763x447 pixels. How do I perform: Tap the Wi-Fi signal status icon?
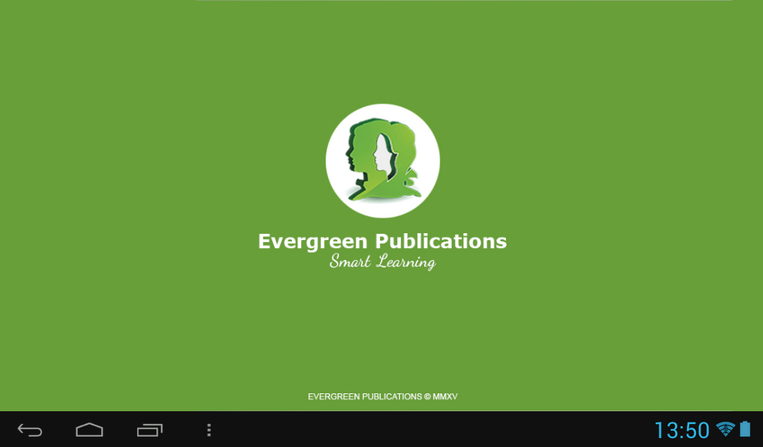tap(726, 429)
